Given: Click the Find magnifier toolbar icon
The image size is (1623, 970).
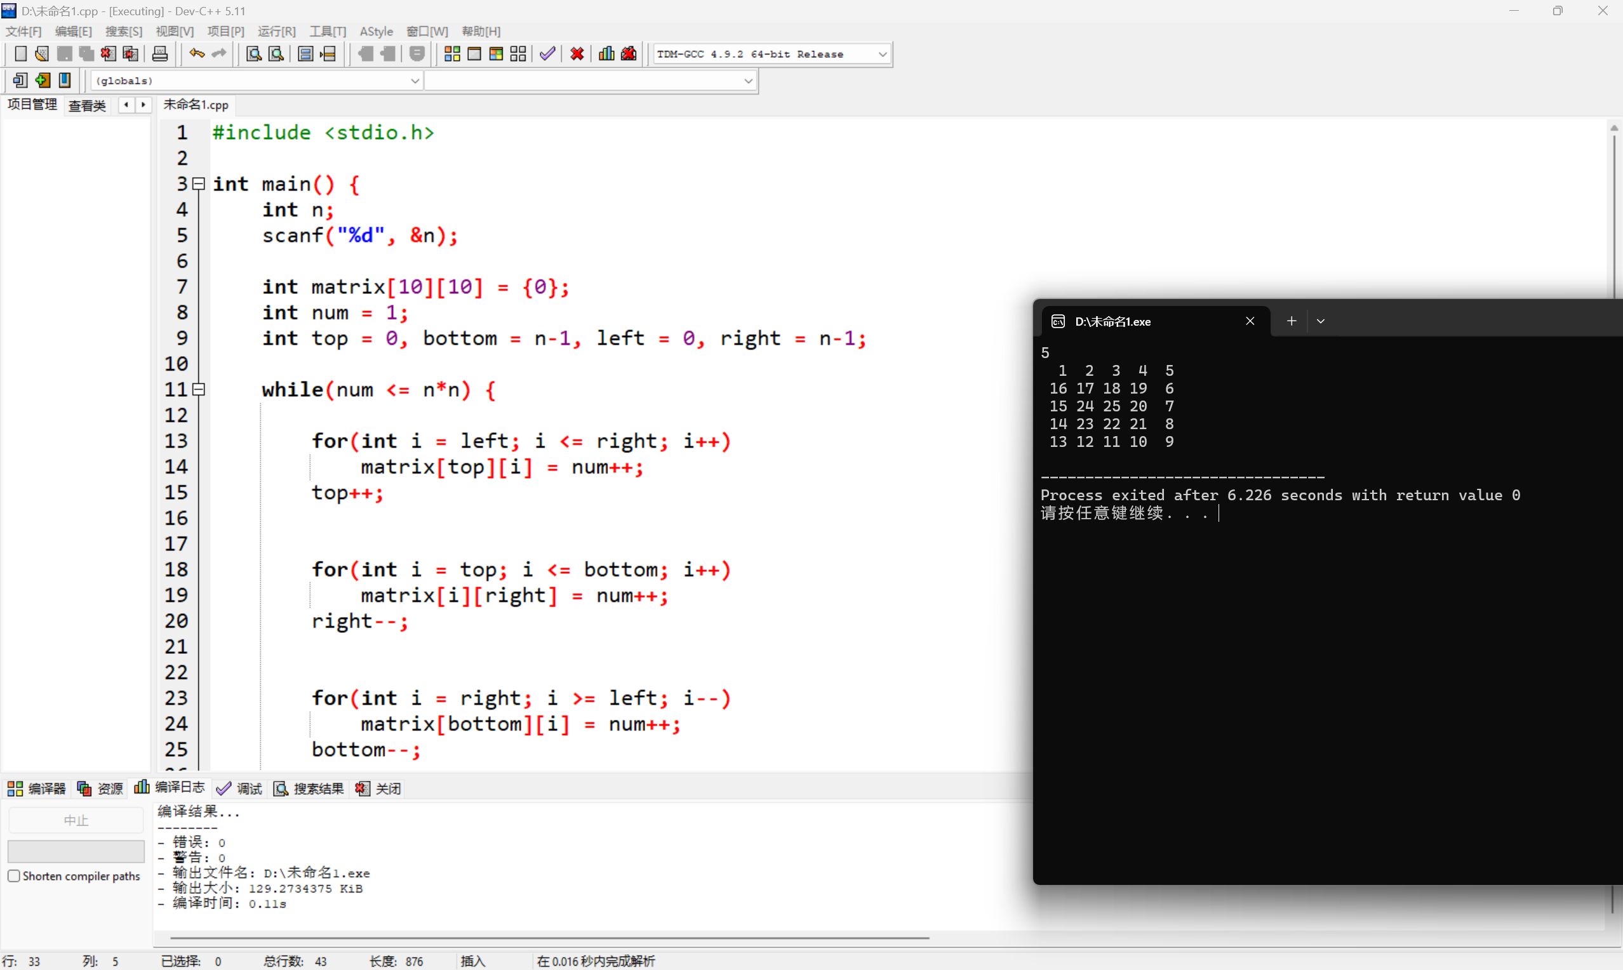Looking at the screenshot, I should click(x=253, y=54).
